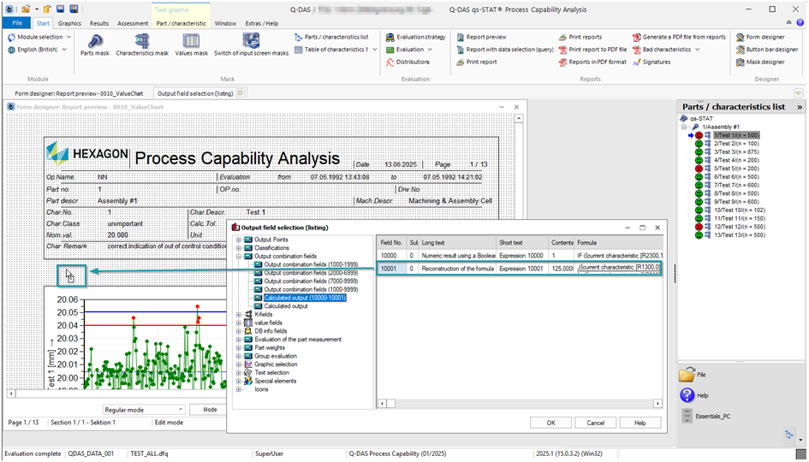The width and height of the screenshot is (809, 462).
Task: Select Calculated output (10000-10001) item
Action: [305, 298]
